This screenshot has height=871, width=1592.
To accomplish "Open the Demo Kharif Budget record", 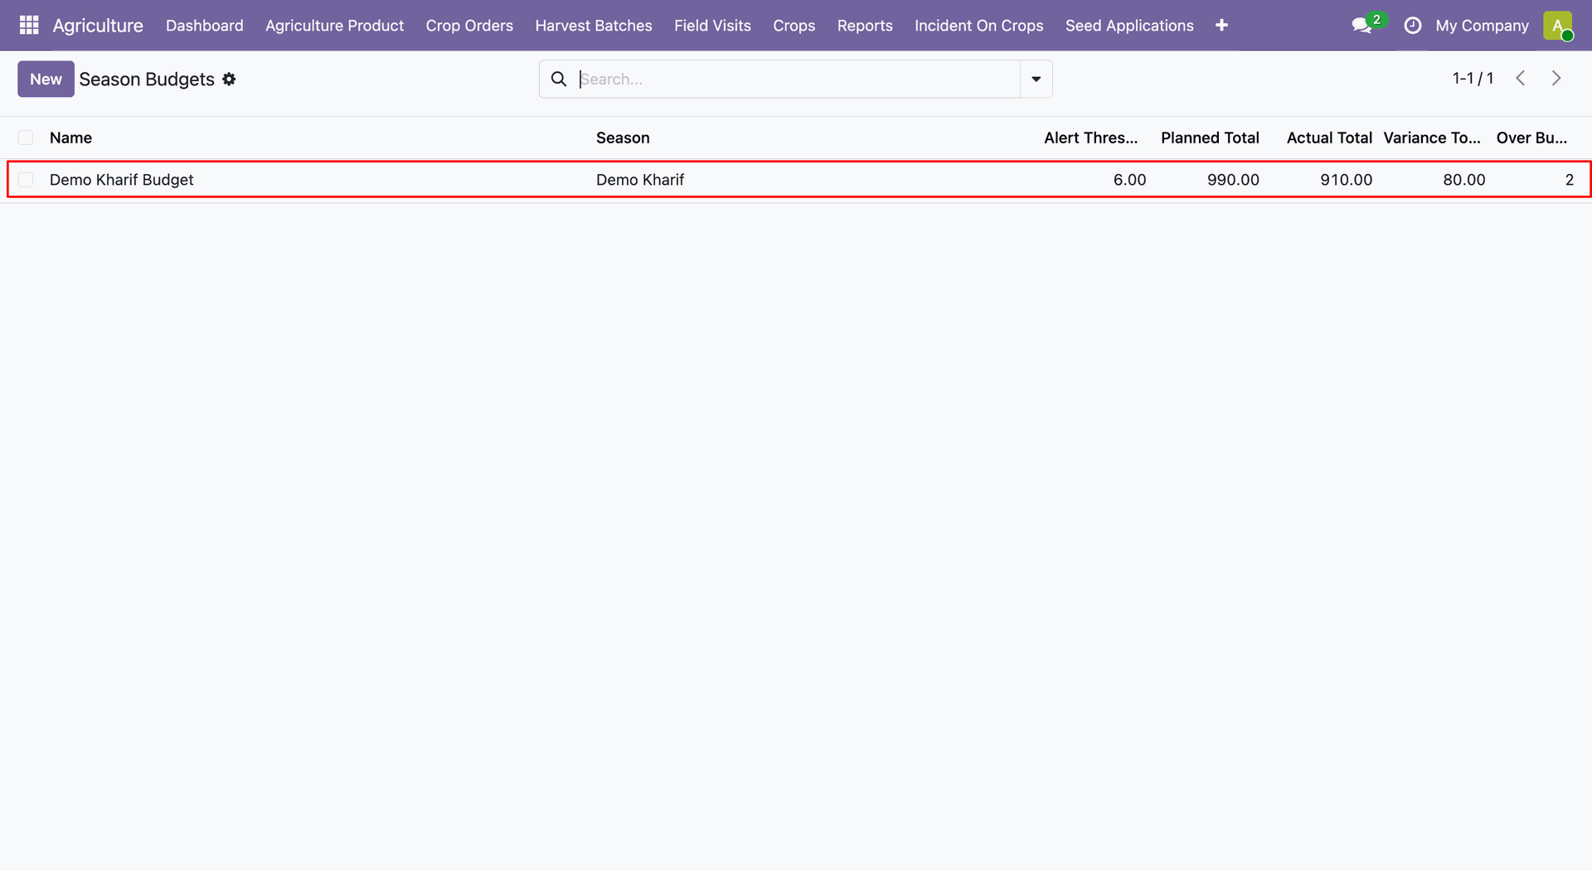I will tap(121, 180).
